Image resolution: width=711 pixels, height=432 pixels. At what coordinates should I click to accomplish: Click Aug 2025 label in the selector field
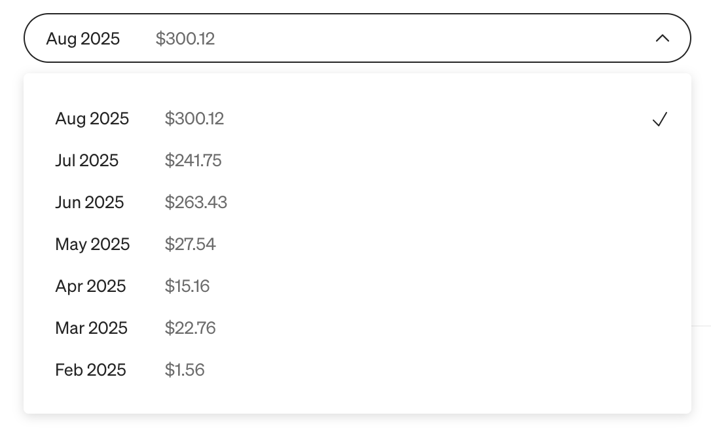83,39
